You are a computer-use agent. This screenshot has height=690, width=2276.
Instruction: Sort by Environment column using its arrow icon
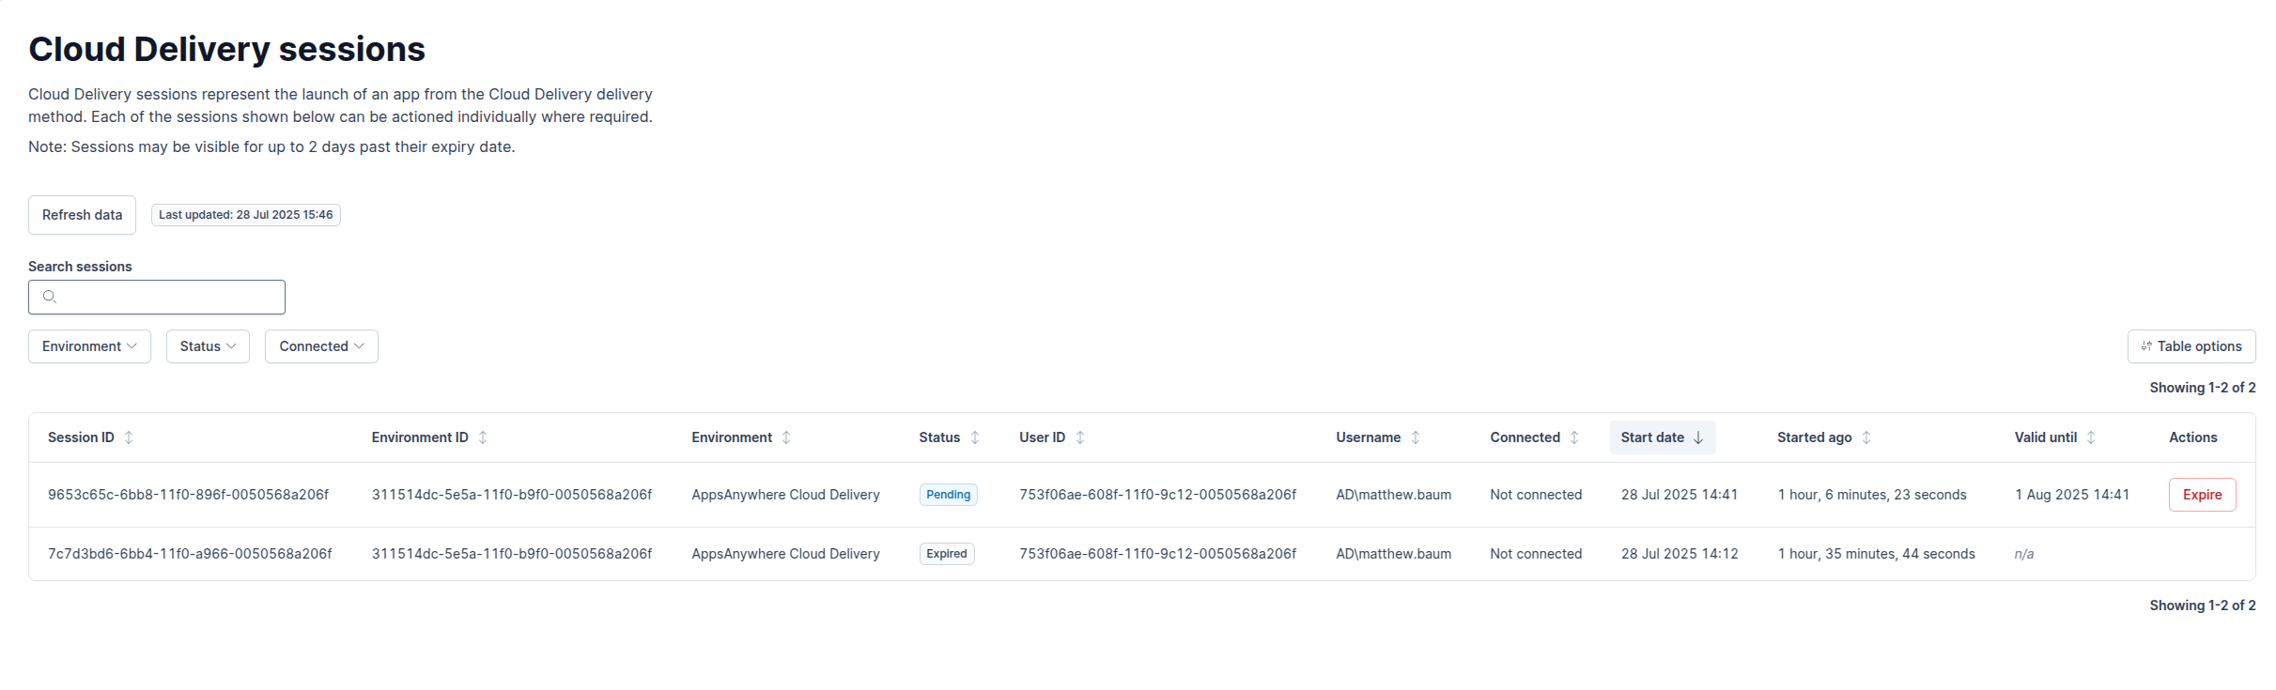pyautogui.click(x=786, y=437)
